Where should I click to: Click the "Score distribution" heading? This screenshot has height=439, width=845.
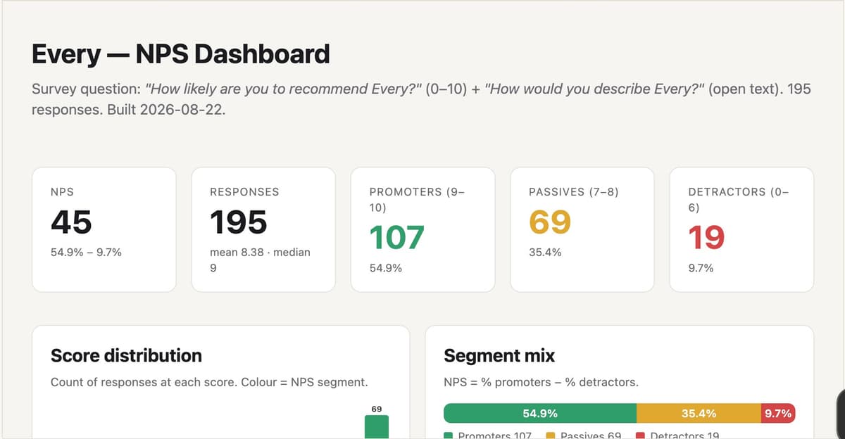[x=126, y=356]
